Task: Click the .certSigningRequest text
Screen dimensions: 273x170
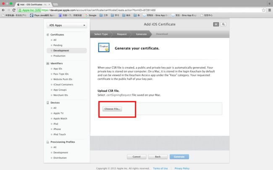Action: 118,95
